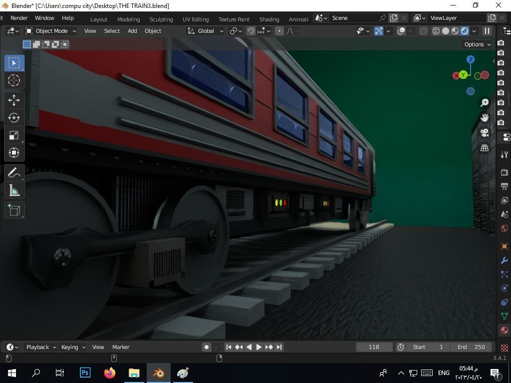Open the Texture checkerboard properties tab
511x383 pixels.
(x=505, y=348)
